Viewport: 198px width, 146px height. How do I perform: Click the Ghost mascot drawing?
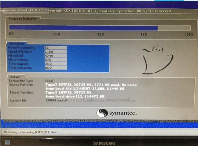coord(158,60)
